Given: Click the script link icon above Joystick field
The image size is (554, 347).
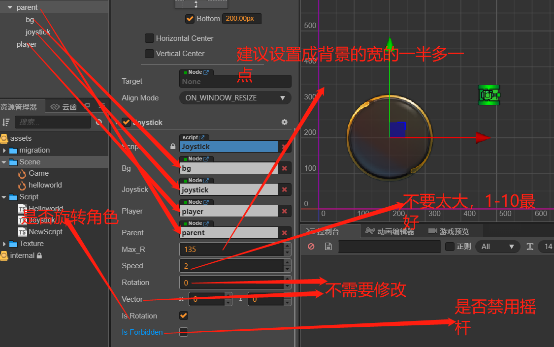Looking at the screenshot, I should coord(202,138).
